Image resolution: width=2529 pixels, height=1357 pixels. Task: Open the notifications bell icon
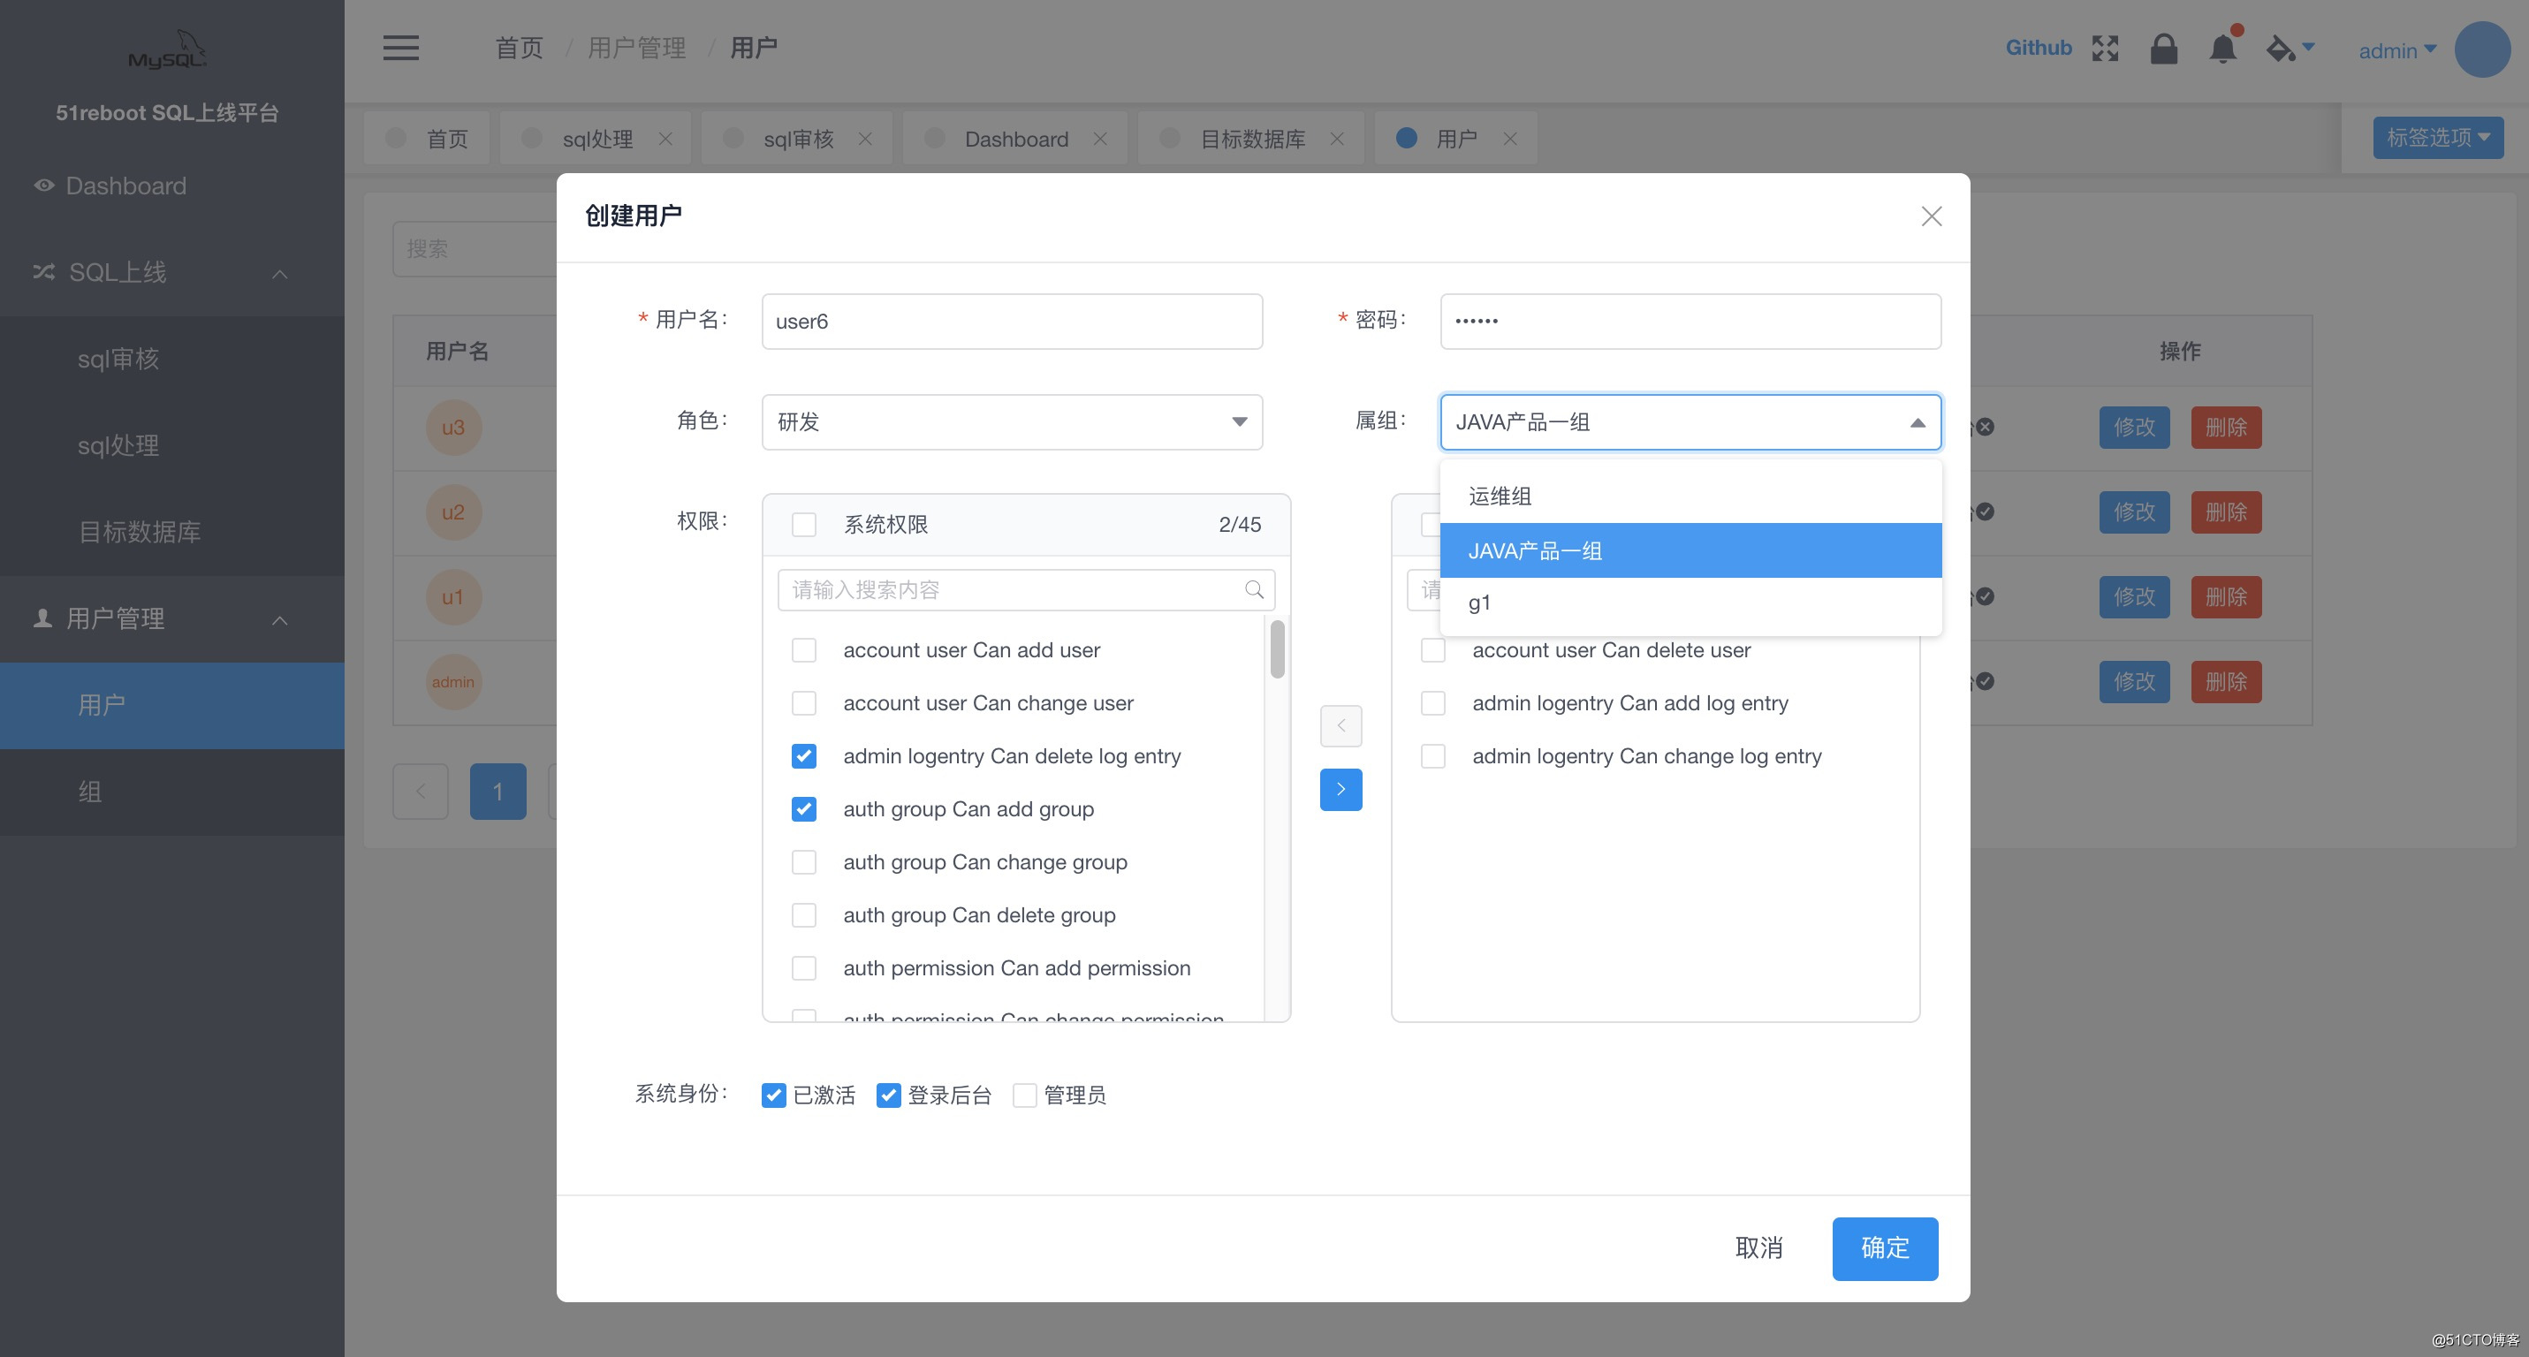2222,48
